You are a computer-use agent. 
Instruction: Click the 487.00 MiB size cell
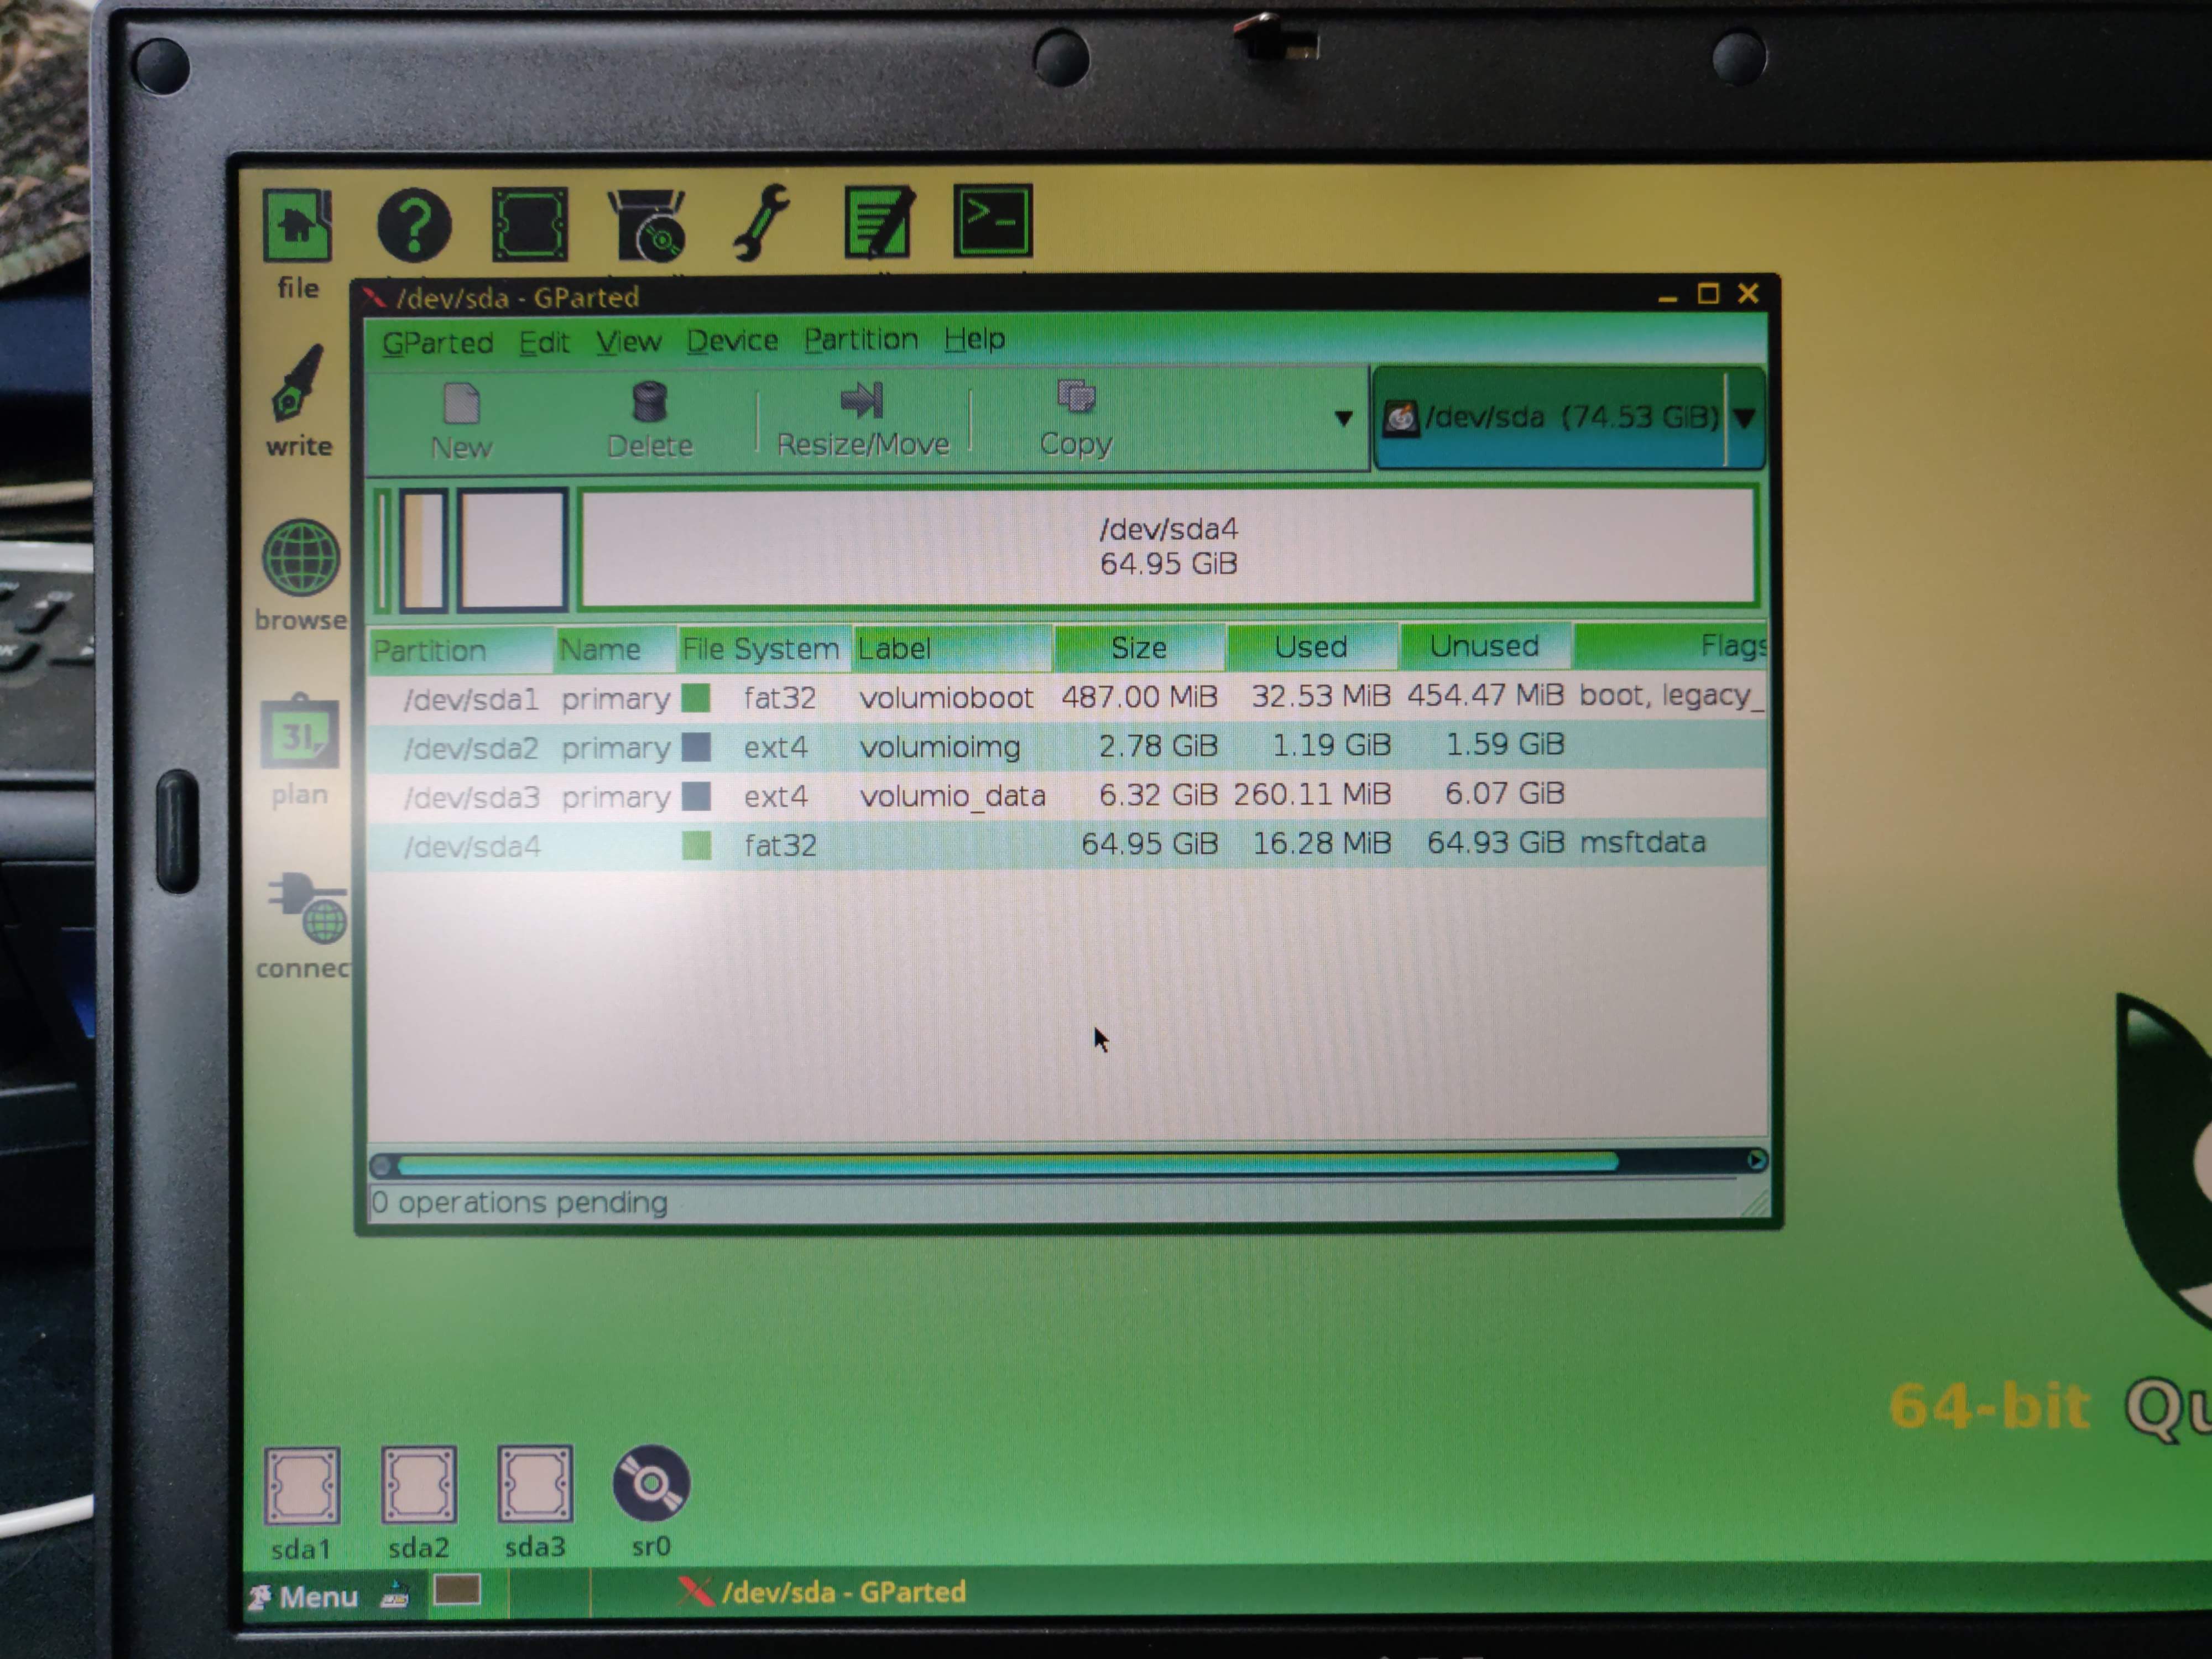[1139, 696]
